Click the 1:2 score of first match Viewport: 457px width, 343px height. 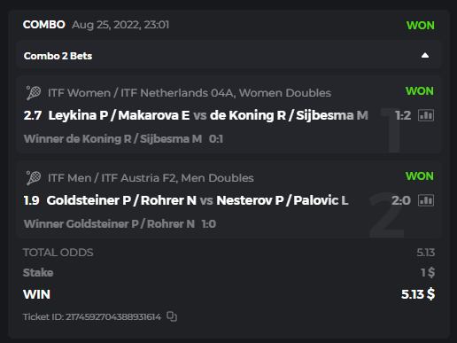[x=403, y=115]
